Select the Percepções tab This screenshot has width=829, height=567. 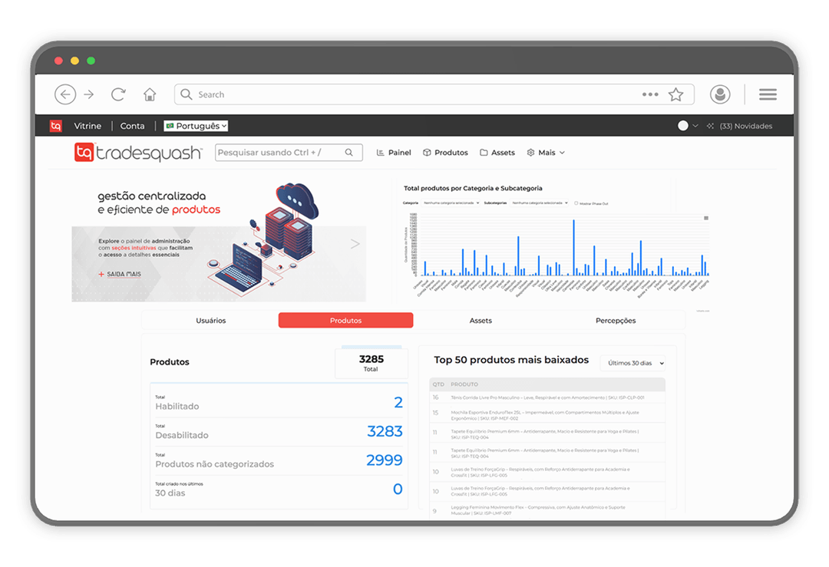pos(616,321)
